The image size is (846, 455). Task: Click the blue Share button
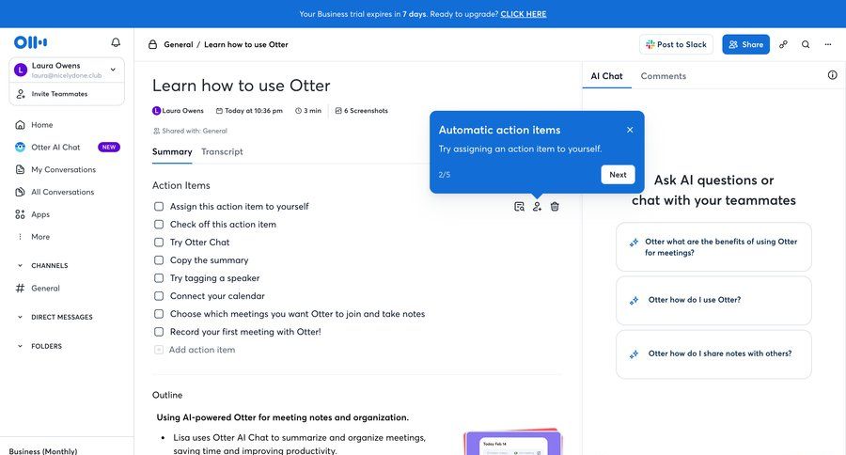pos(745,44)
